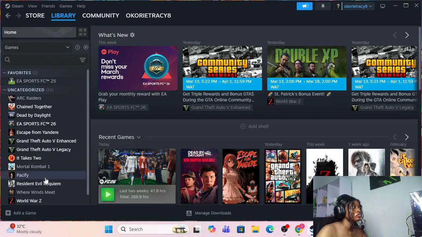Click the library search magnifier icon
422x237 pixels.
7,60
